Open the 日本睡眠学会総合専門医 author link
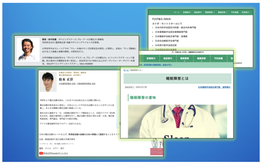The width and height of the screenshot is (272, 164). click(x=214, y=87)
